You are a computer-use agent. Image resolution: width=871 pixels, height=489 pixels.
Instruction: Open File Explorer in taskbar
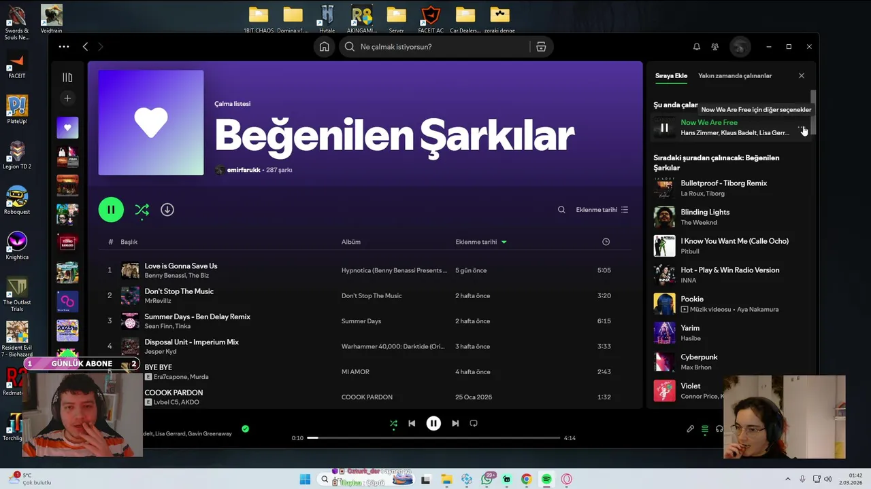446,479
